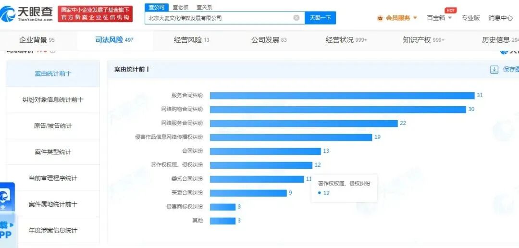Viewport: 519px width, 248px height.
Task: Click the company name search input field
Action: (219, 18)
